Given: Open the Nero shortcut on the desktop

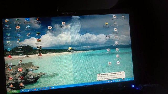Looking at the screenshot, I should (11, 80).
